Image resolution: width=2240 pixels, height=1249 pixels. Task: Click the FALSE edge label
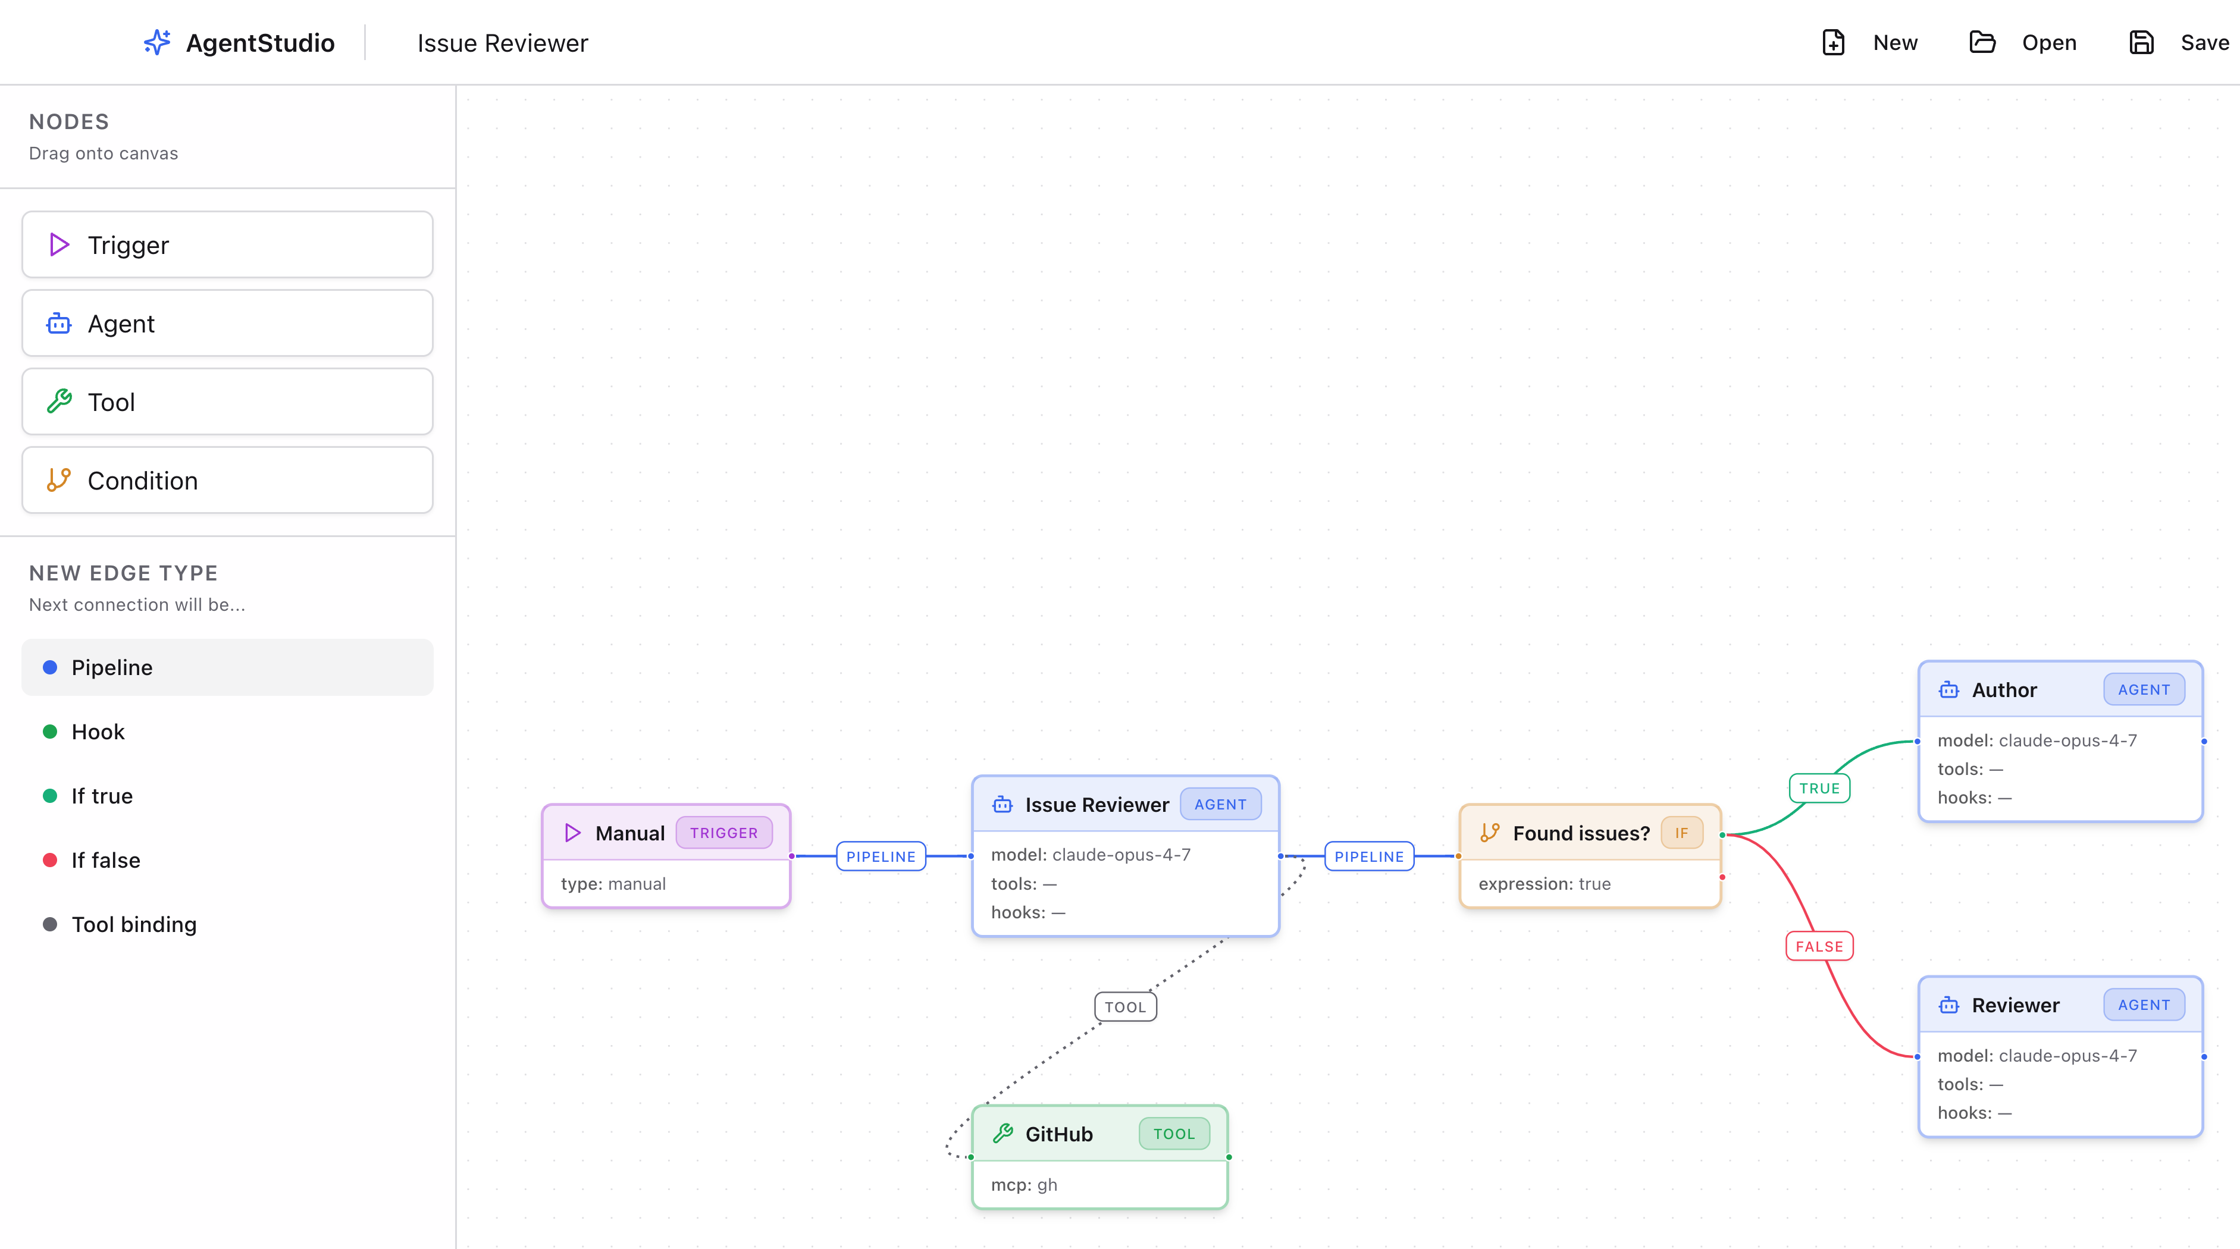(1819, 946)
